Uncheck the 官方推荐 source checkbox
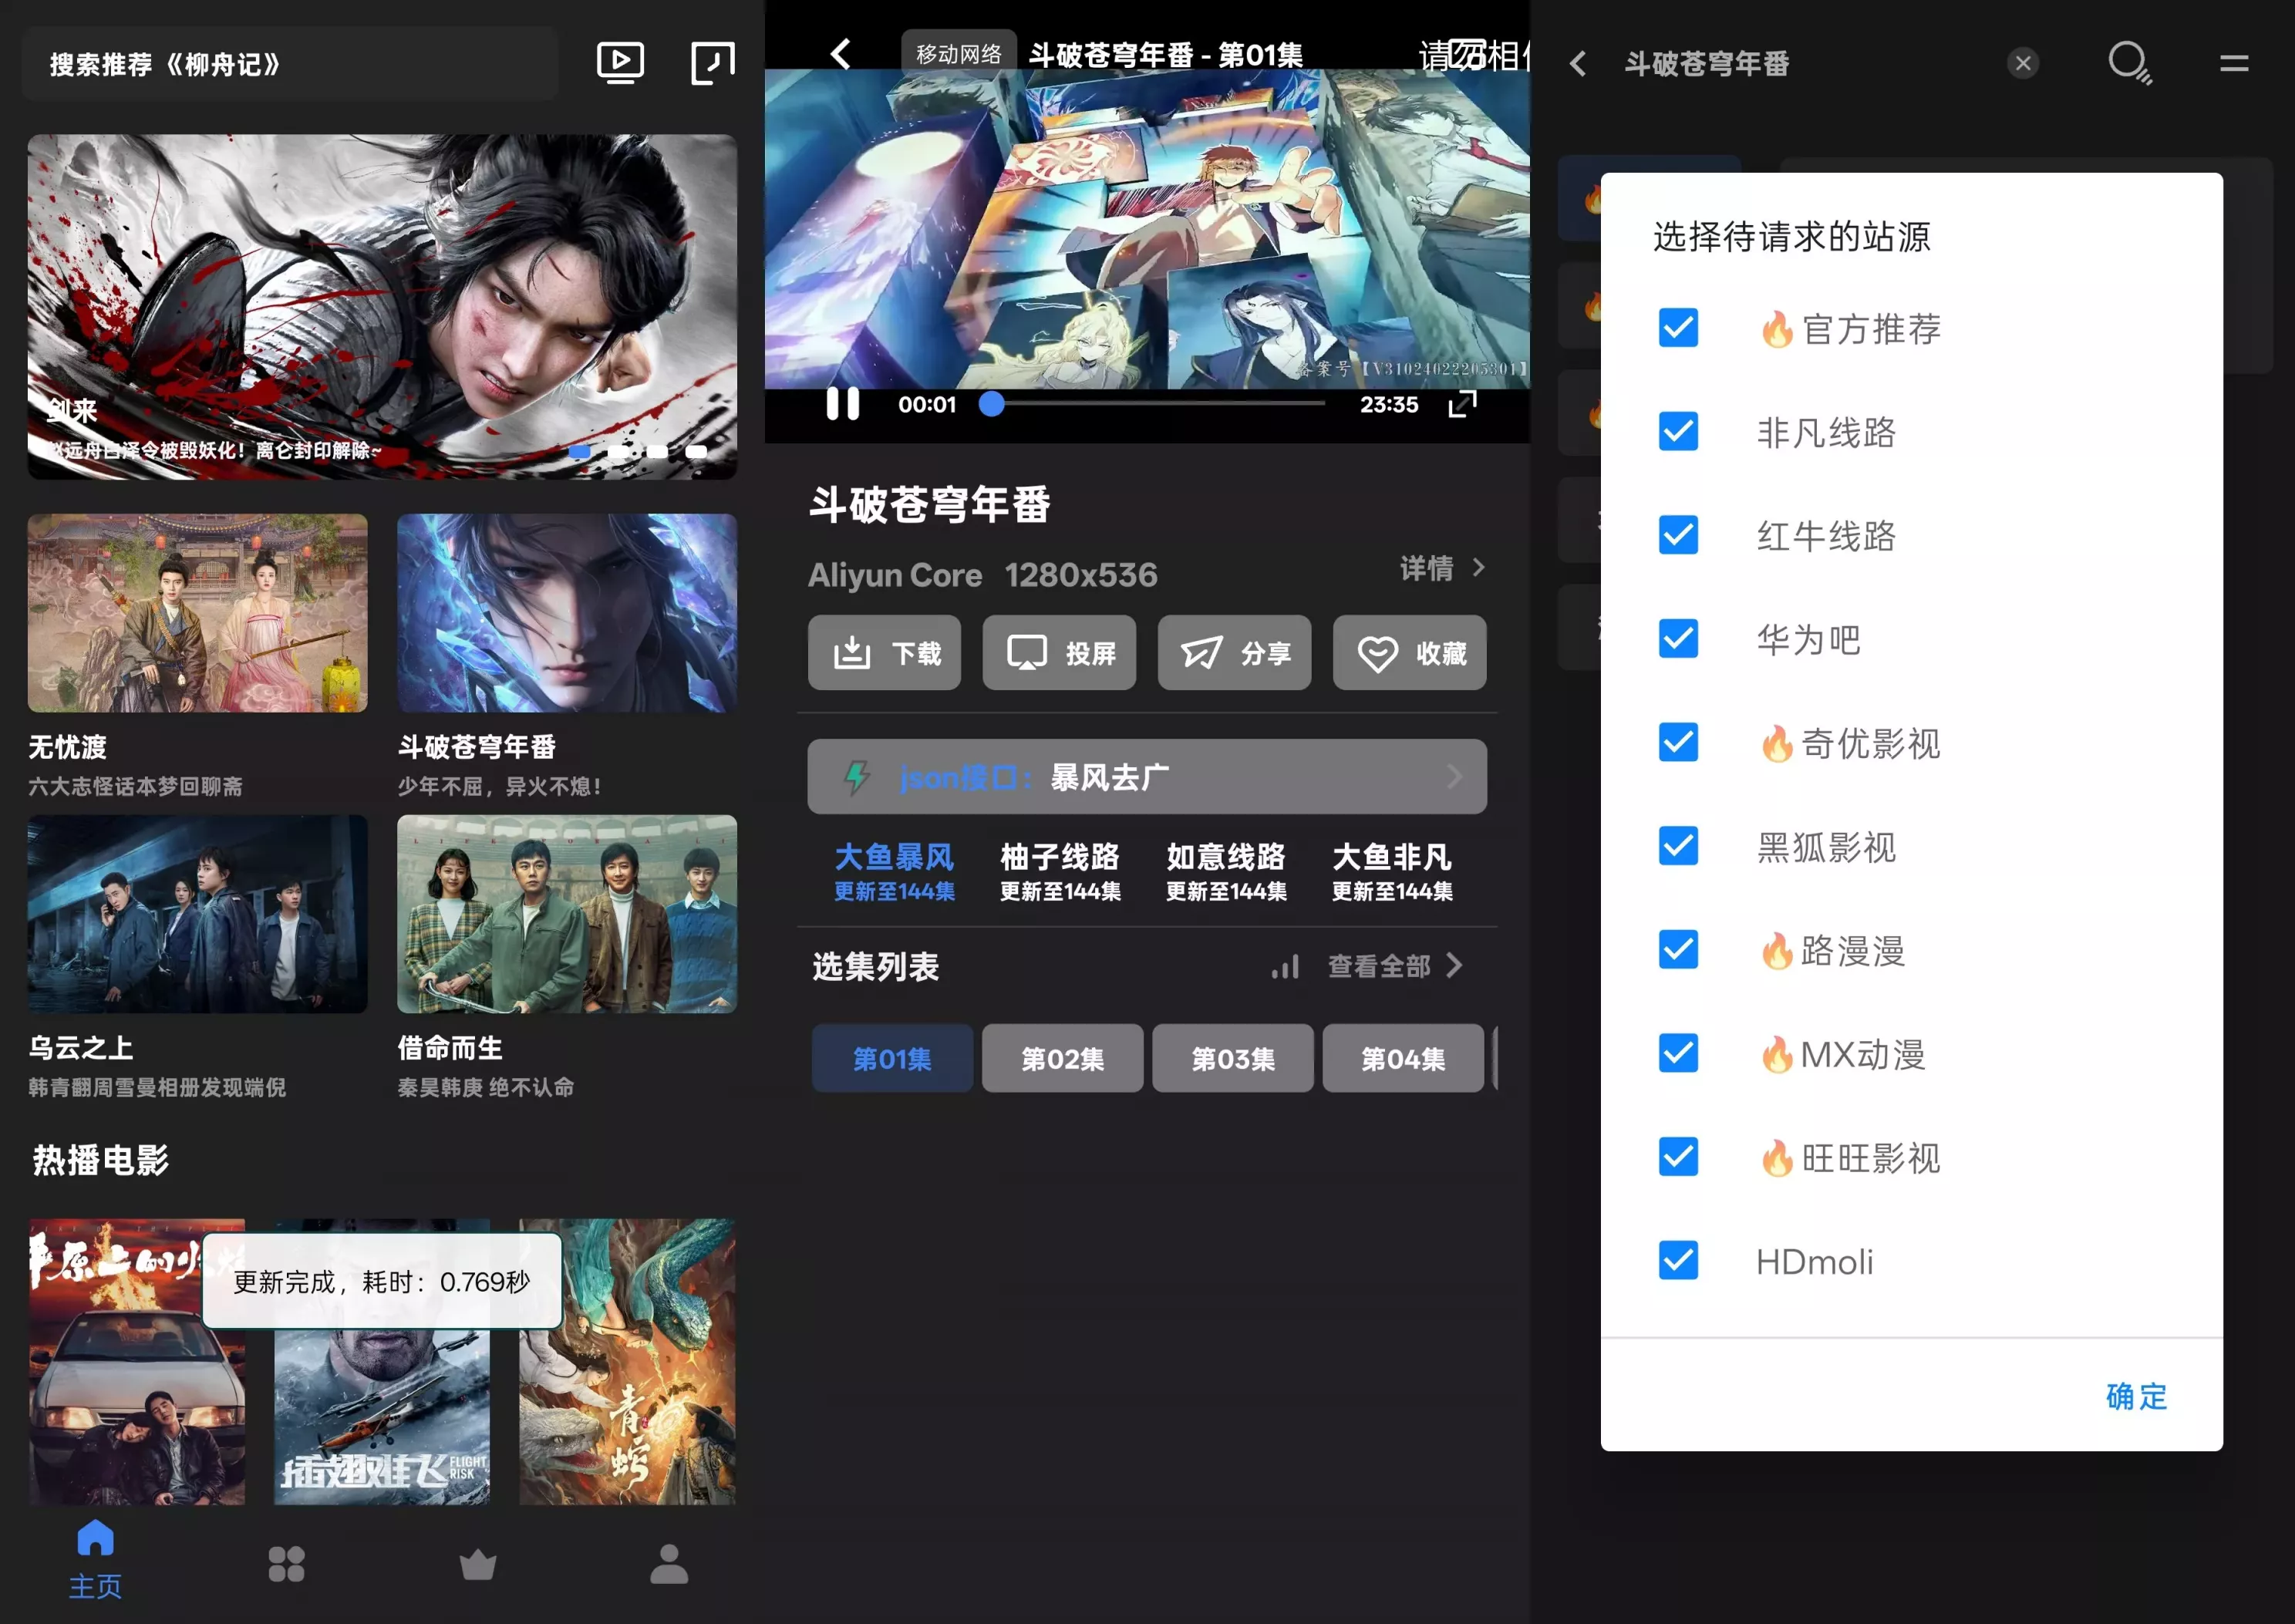Viewport: 2295px width, 1624px height. pos(1678,328)
